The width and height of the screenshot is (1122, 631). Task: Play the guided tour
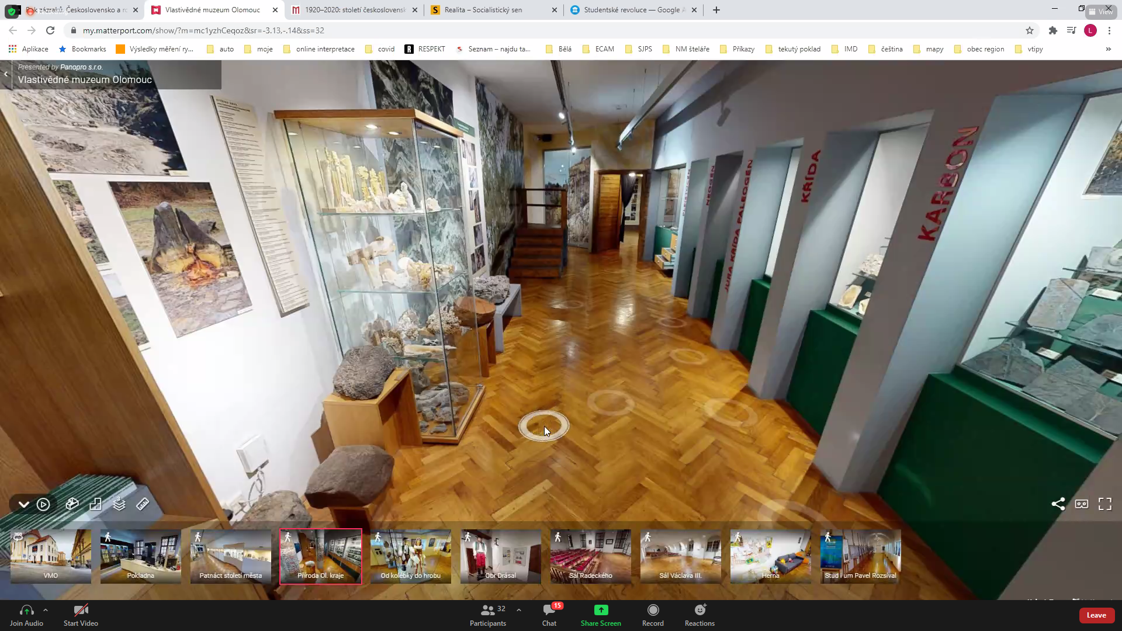[x=43, y=504]
